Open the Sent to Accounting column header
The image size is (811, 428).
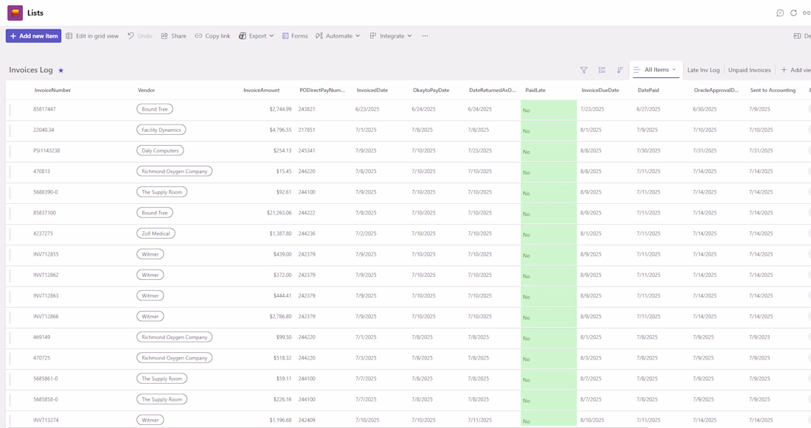773,90
